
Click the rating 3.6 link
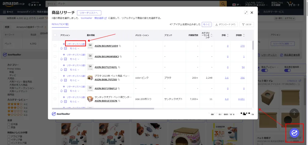coord(227,78)
